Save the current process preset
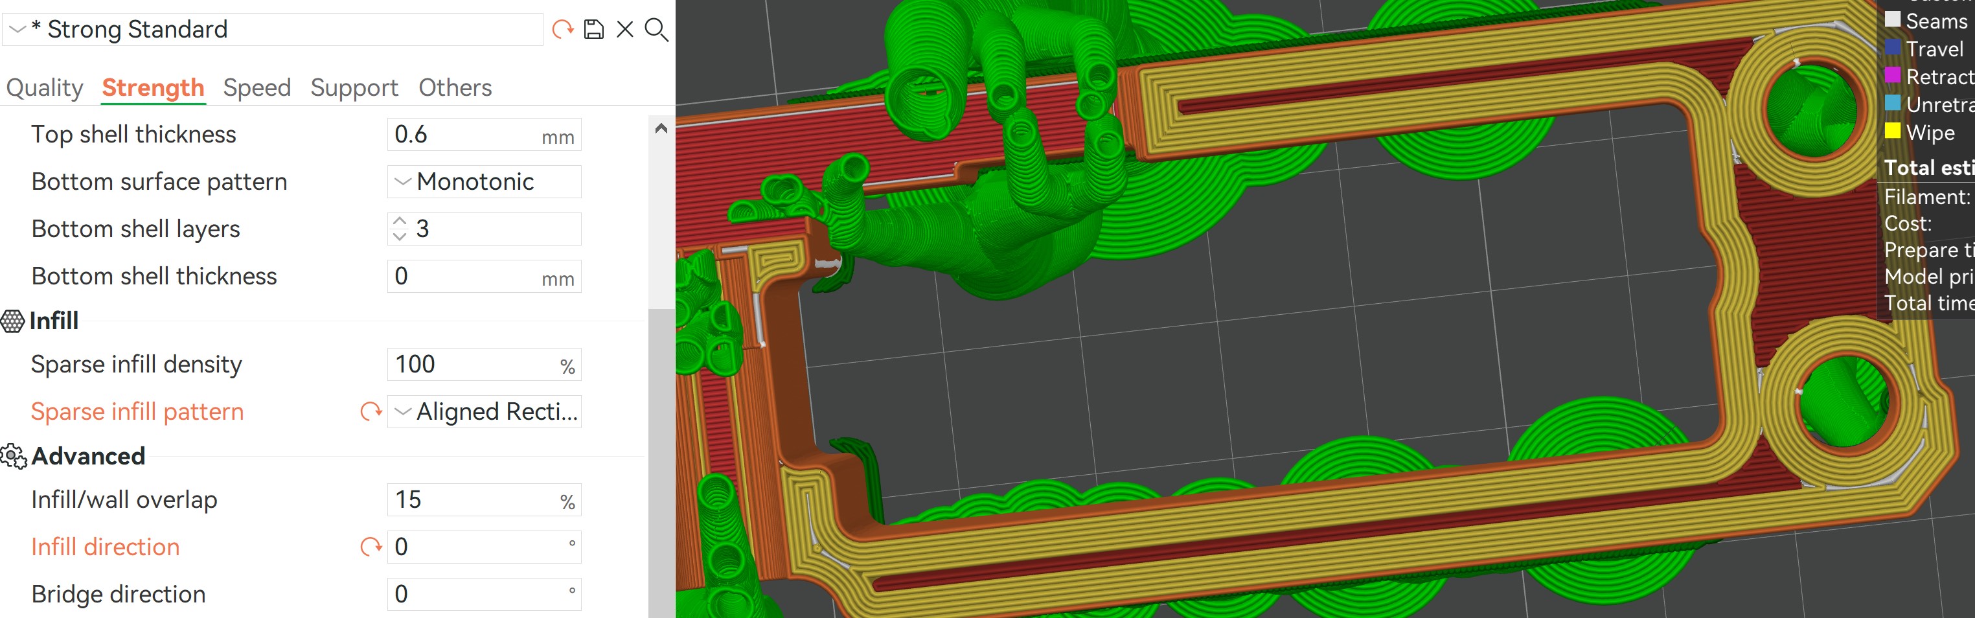 [x=594, y=29]
